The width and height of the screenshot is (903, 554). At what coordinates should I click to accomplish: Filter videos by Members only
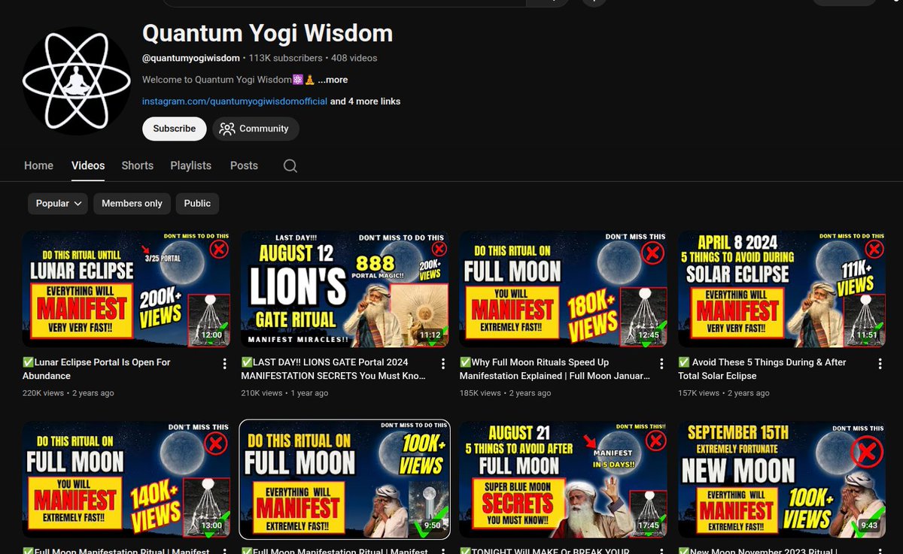[x=132, y=203]
